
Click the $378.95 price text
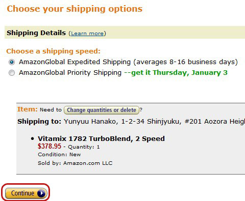(50, 146)
